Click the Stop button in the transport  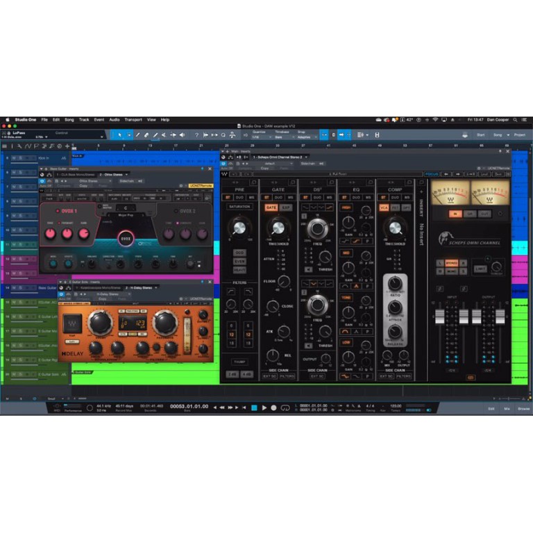coord(254,407)
